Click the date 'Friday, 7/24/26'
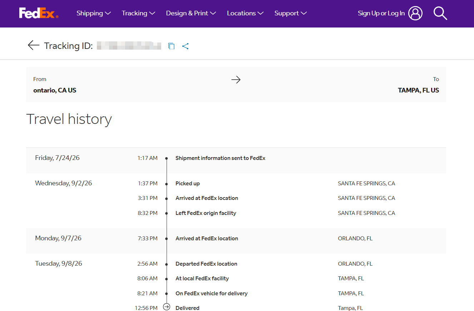Viewport: 474px width, 311px height. 57,158
